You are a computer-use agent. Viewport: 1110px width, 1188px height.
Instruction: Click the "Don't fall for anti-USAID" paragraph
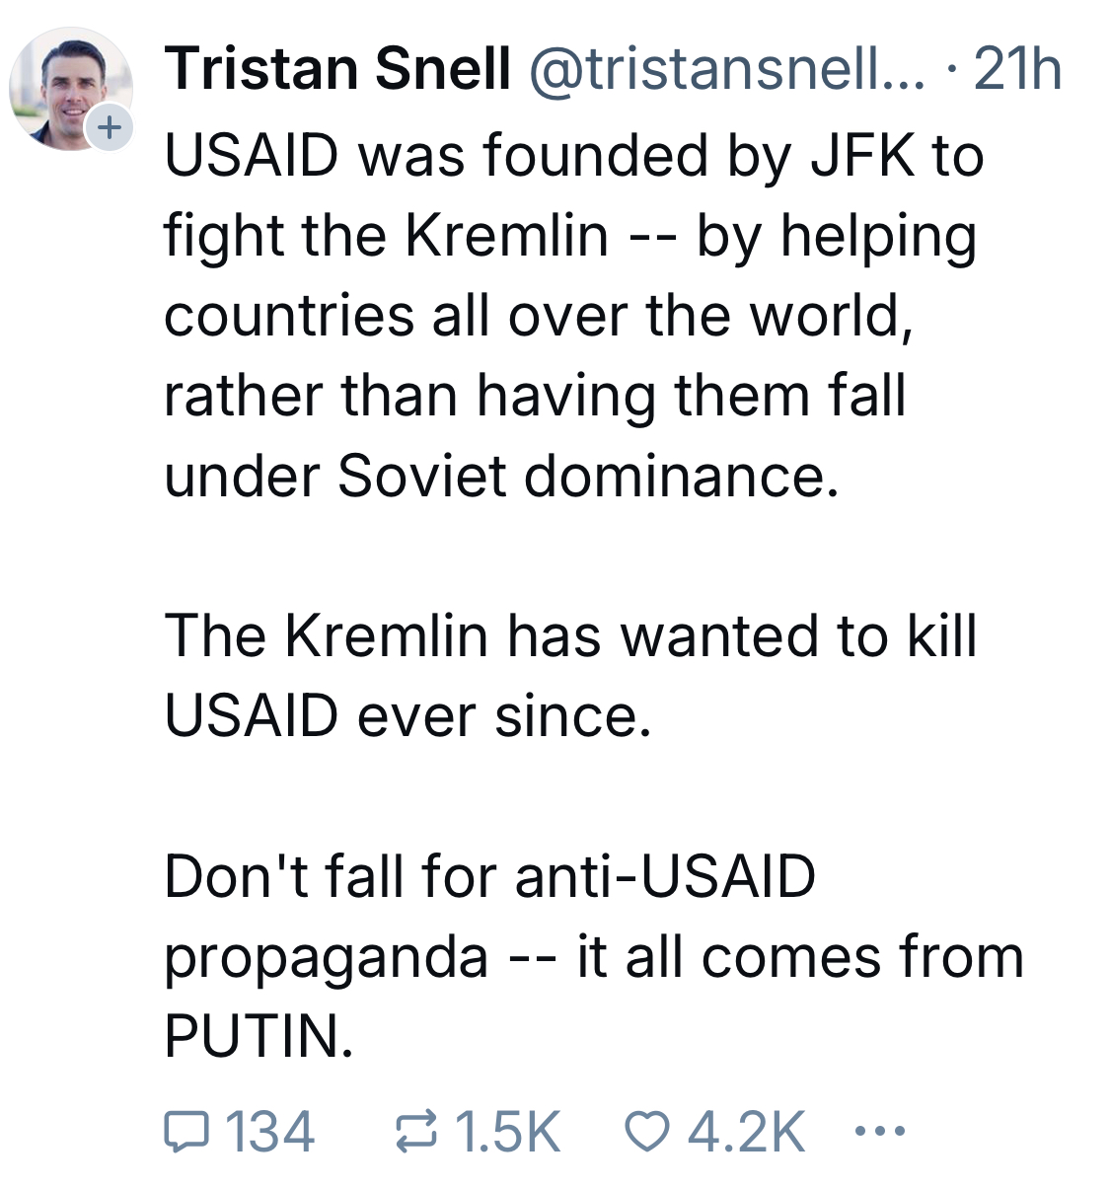(x=592, y=955)
